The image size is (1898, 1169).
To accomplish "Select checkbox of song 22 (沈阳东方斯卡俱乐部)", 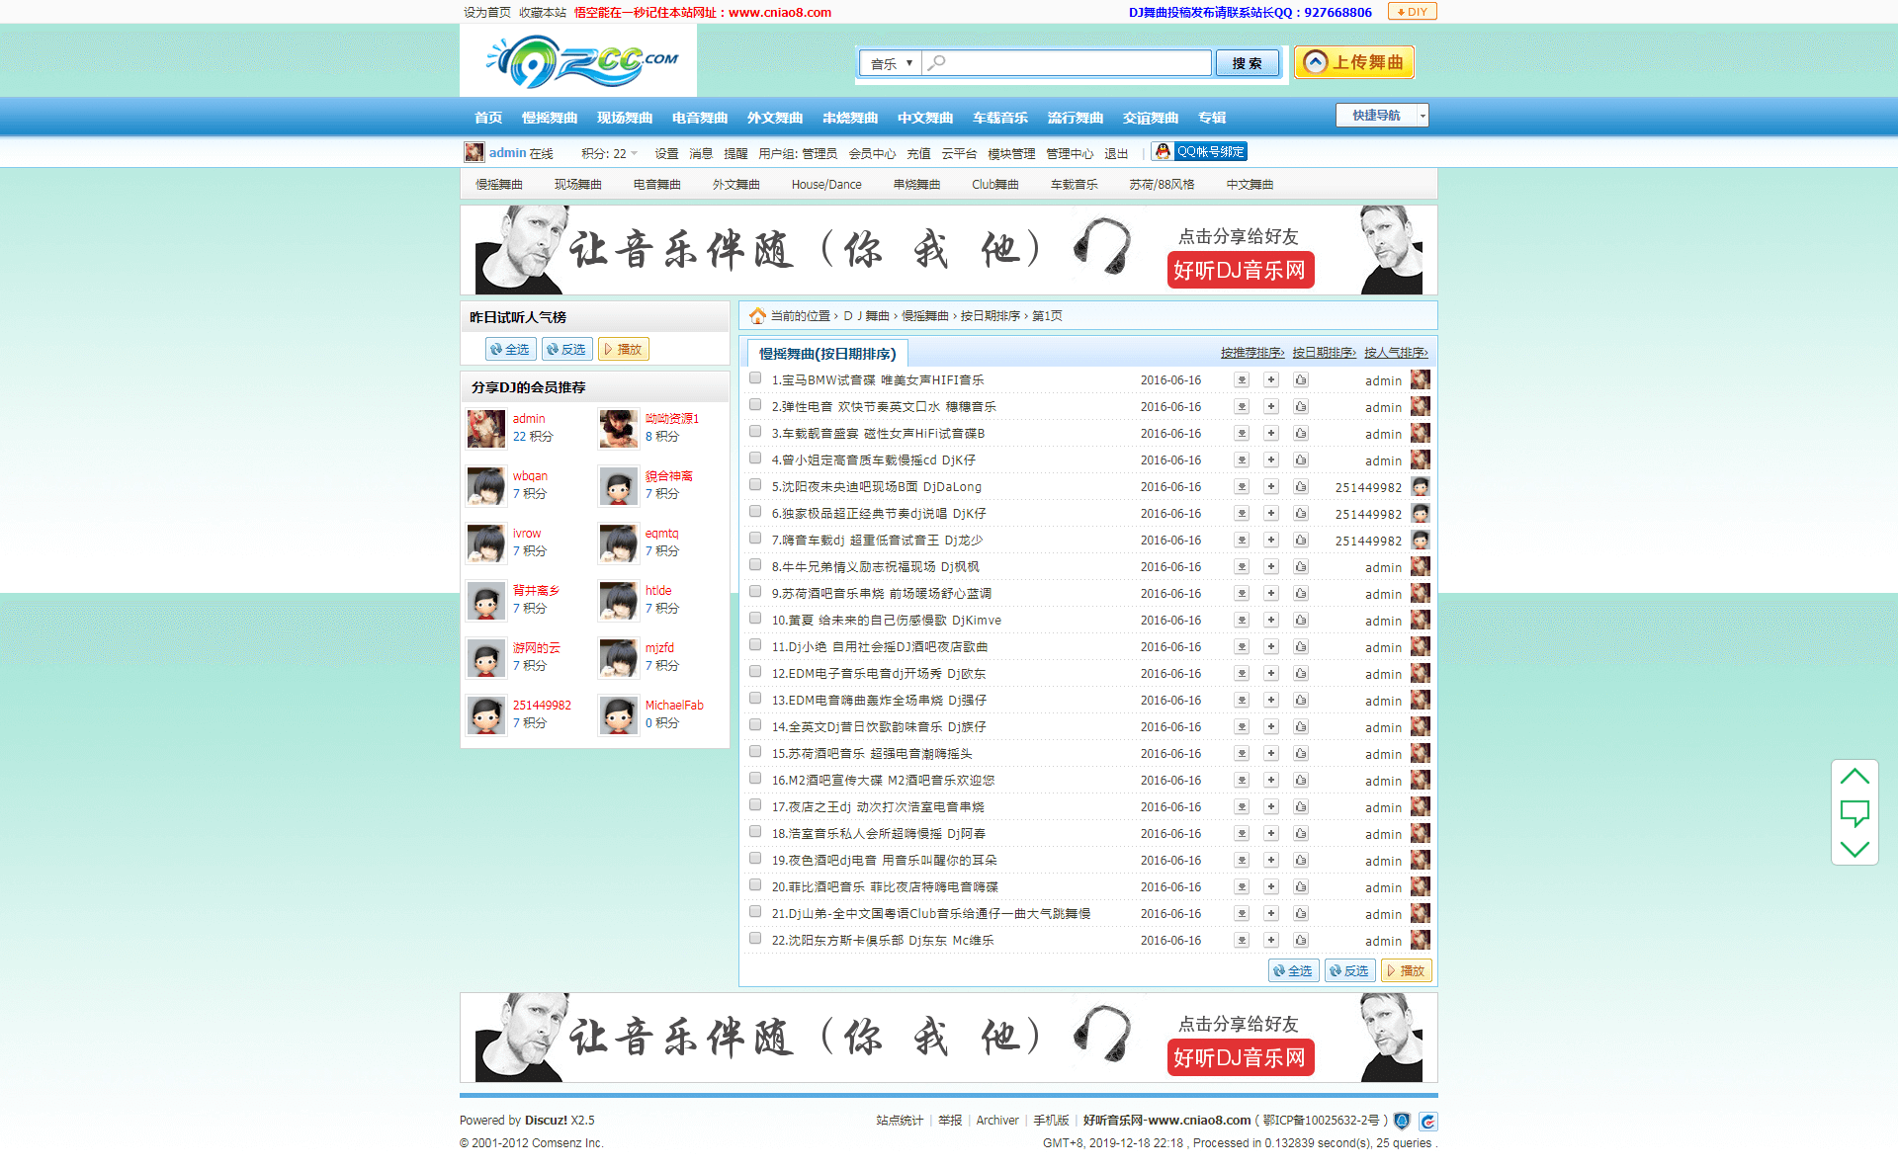I will (755, 940).
